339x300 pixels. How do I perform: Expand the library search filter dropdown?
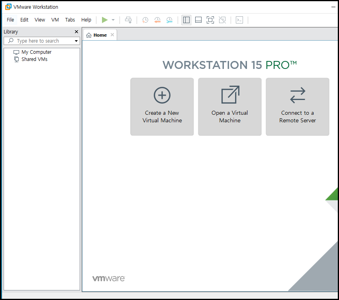76,41
